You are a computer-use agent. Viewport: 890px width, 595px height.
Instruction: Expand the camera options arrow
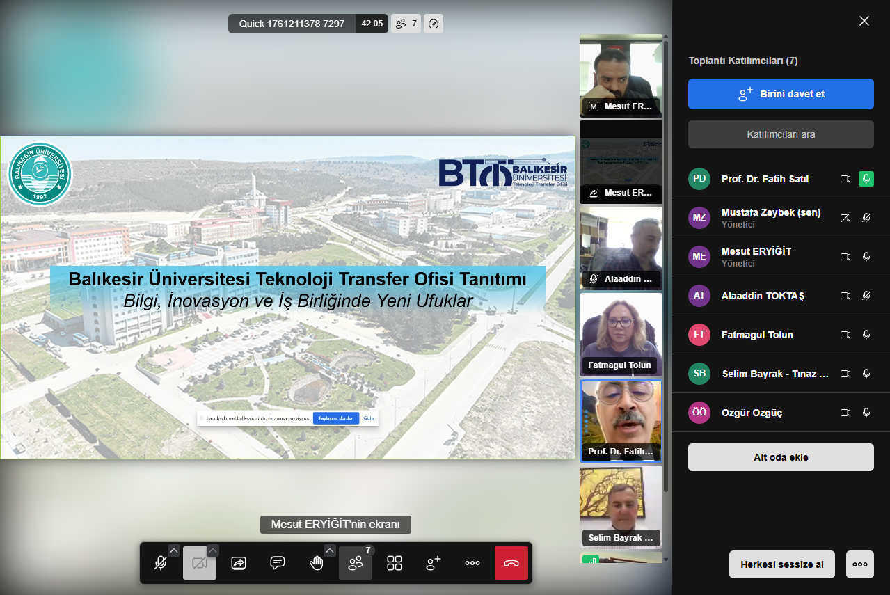(x=213, y=550)
